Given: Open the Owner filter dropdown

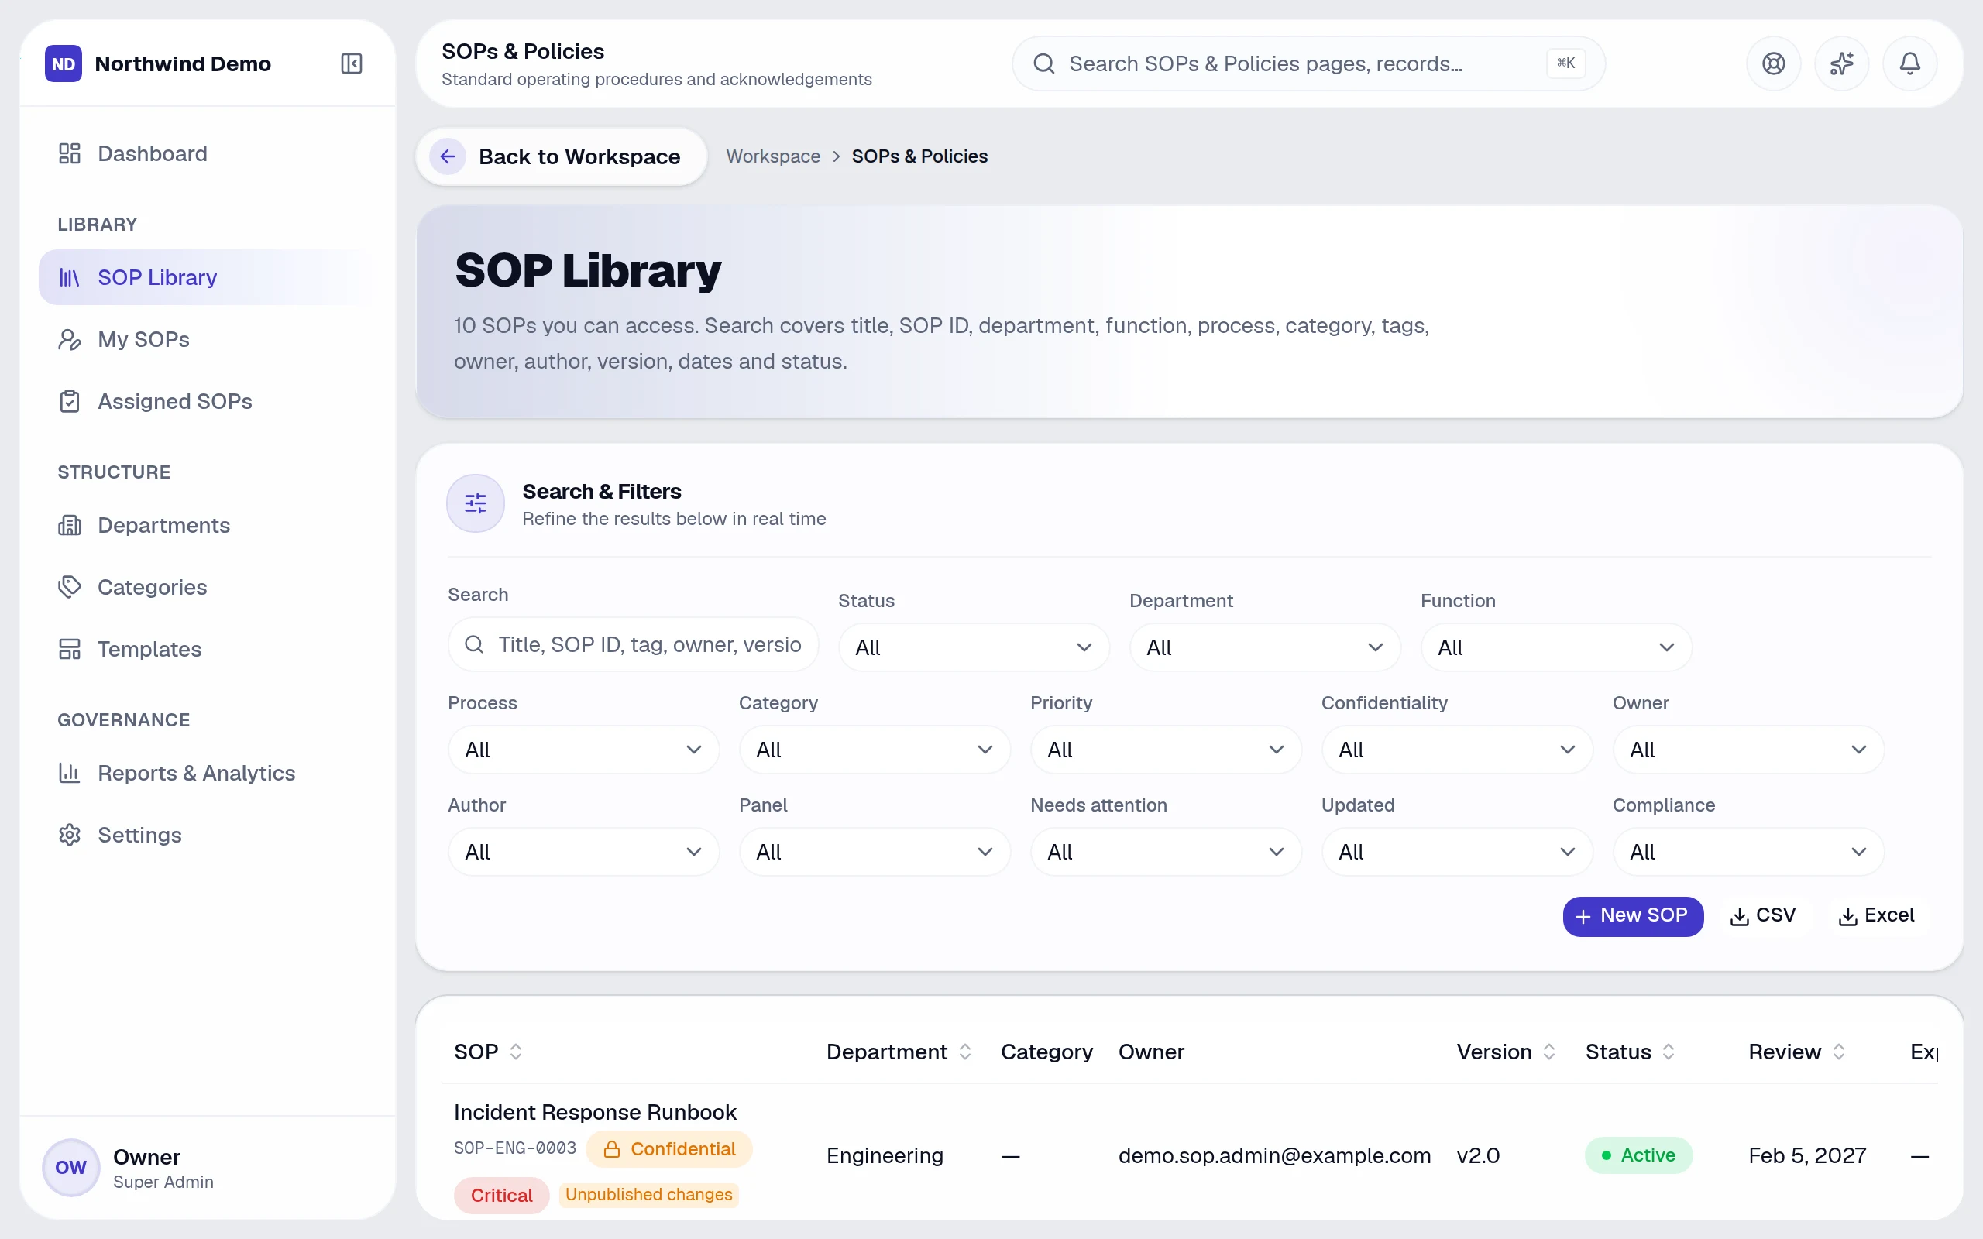Looking at the screenshot, I should pos(1748,750).
